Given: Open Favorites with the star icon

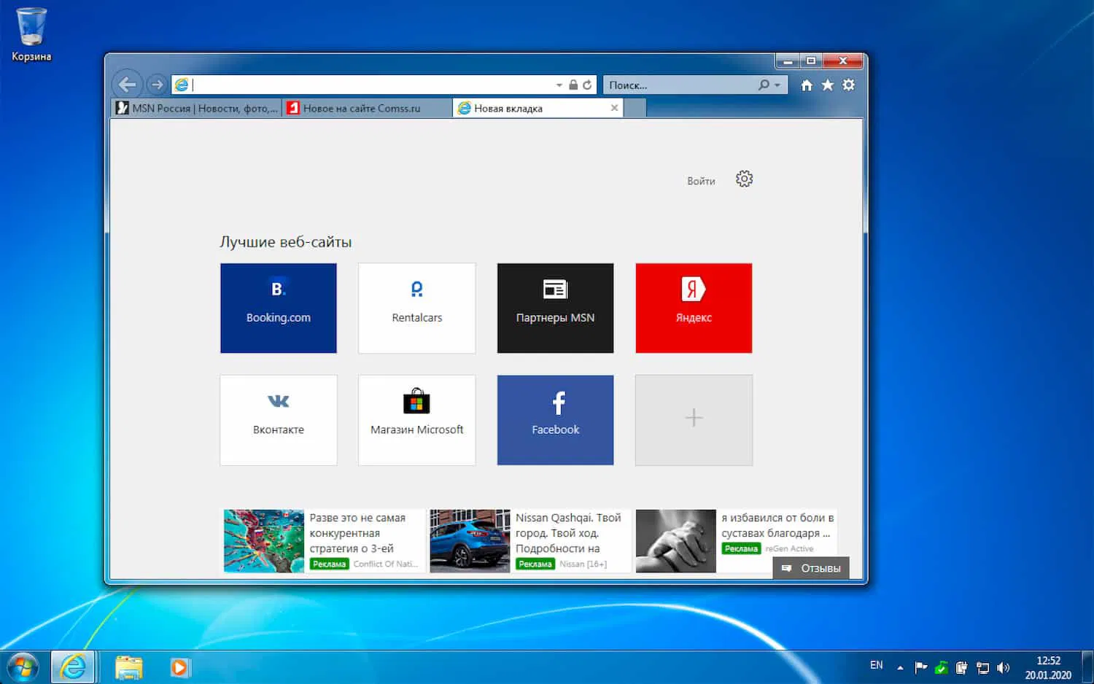Looking at the screenshot, I should (x=827, y=85).
